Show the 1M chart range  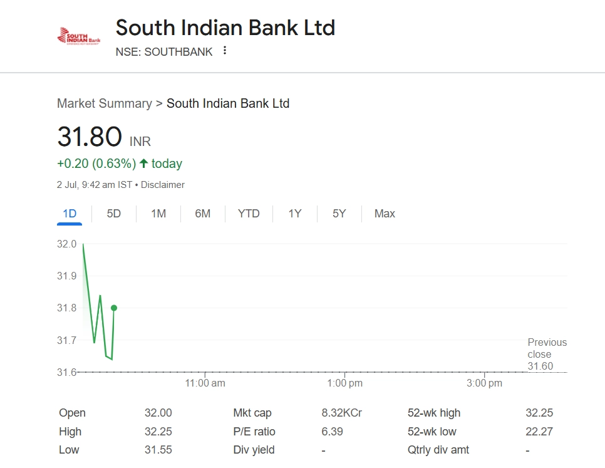click(x=158, y=214)
